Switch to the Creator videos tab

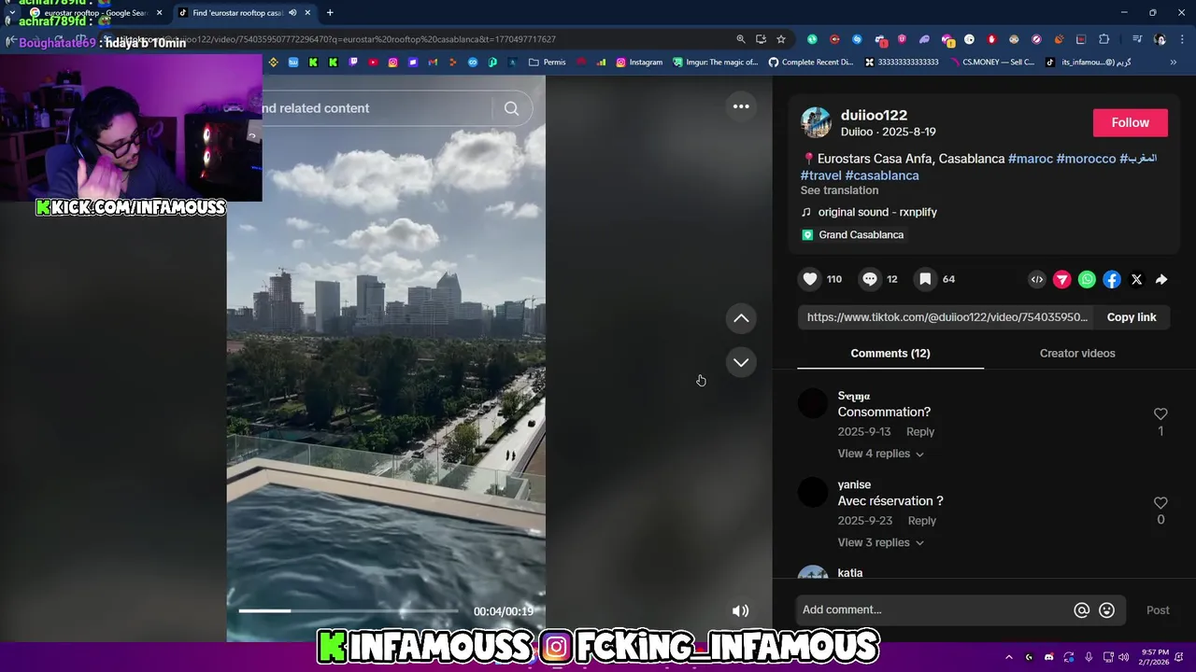[1077, 353]
